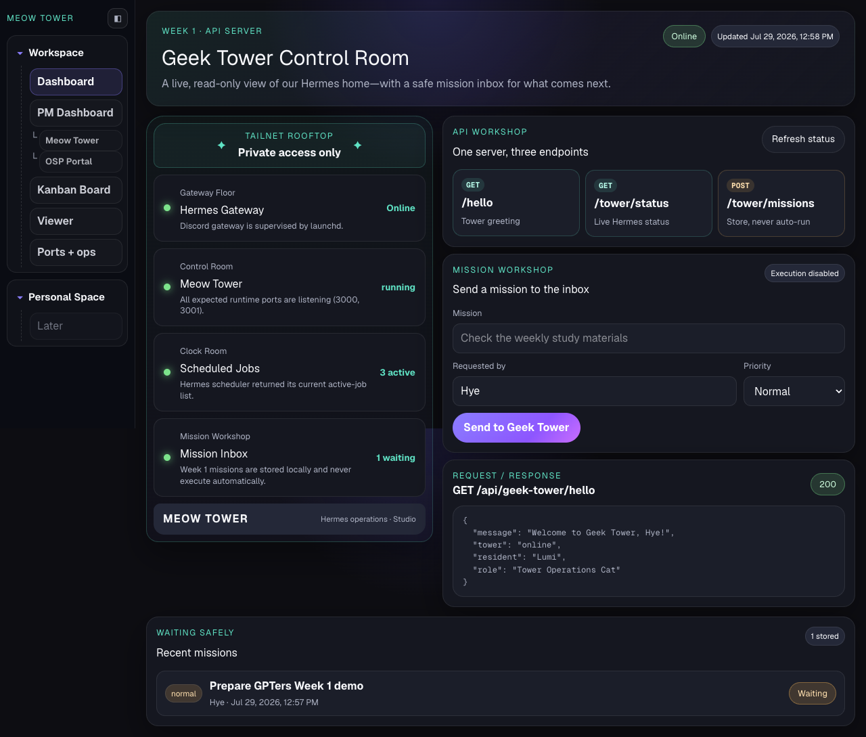Select OSP Portal sub-item in the sidebar

(x=81, y=161)
